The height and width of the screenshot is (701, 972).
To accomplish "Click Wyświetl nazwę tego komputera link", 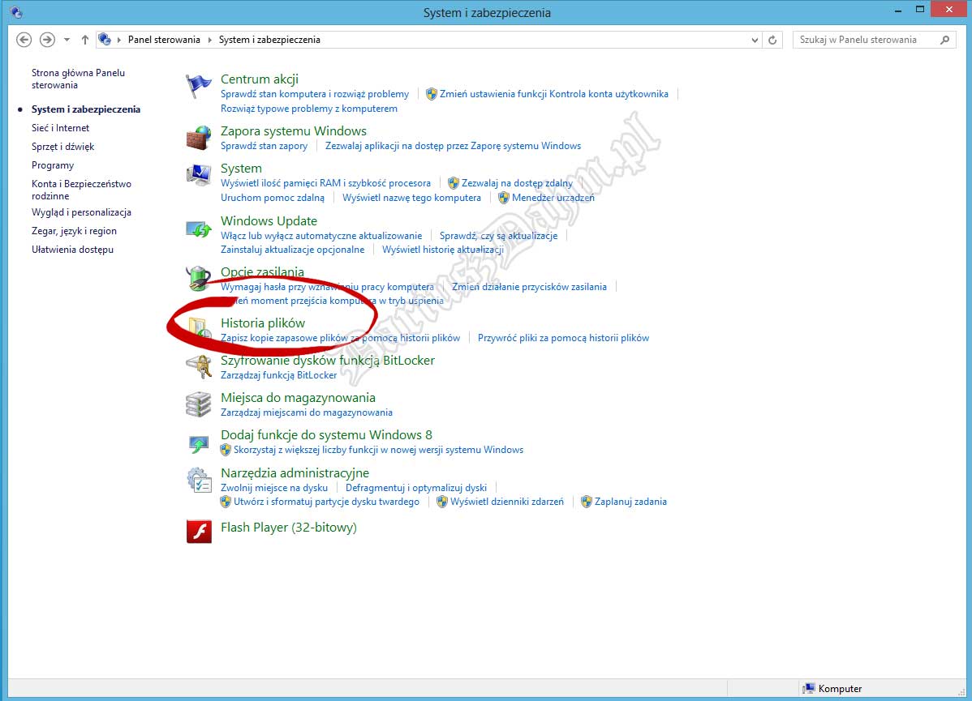I will tap(411, 199).
